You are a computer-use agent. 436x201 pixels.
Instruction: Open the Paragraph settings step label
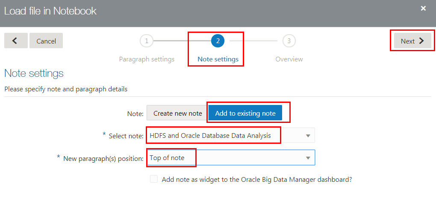click(147, 59)
